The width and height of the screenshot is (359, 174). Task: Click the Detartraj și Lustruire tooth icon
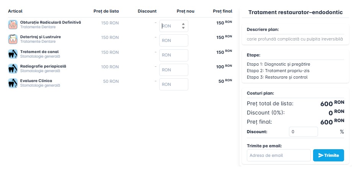tap(13, 39)
